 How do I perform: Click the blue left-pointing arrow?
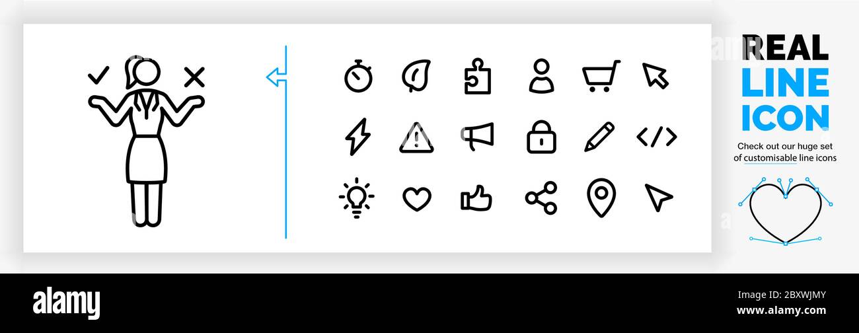276,77
